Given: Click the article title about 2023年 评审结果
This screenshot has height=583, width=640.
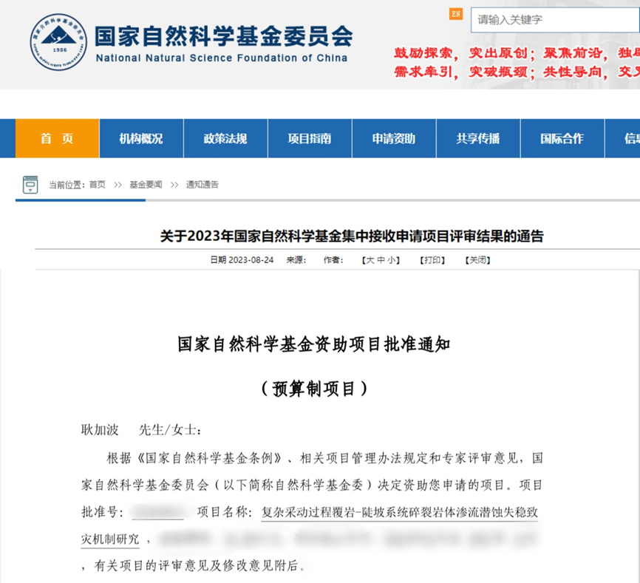Looking at the screenshot, I should [352, 236].
